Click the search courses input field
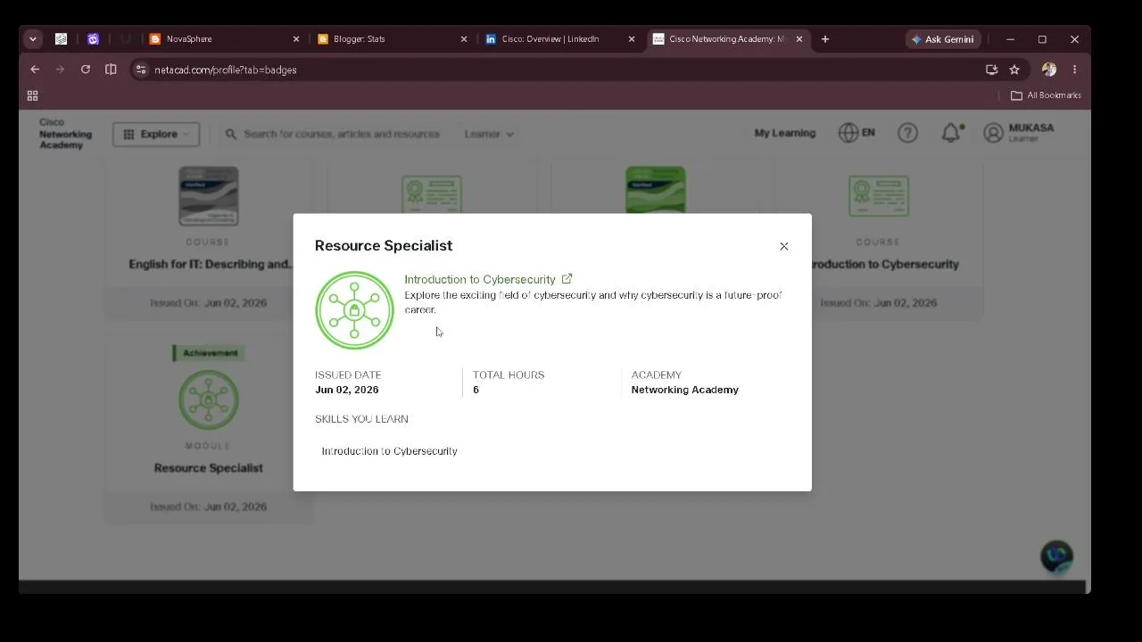1142x642 pixels. click(x=342, y=134)
